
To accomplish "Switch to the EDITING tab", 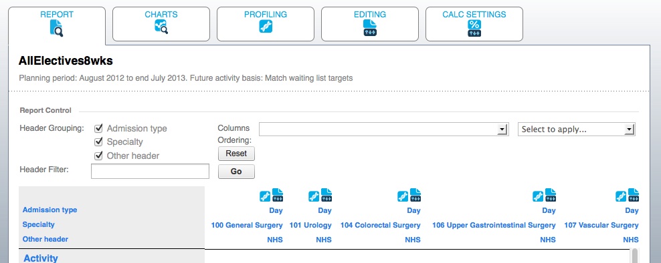I will click(370, 24).
